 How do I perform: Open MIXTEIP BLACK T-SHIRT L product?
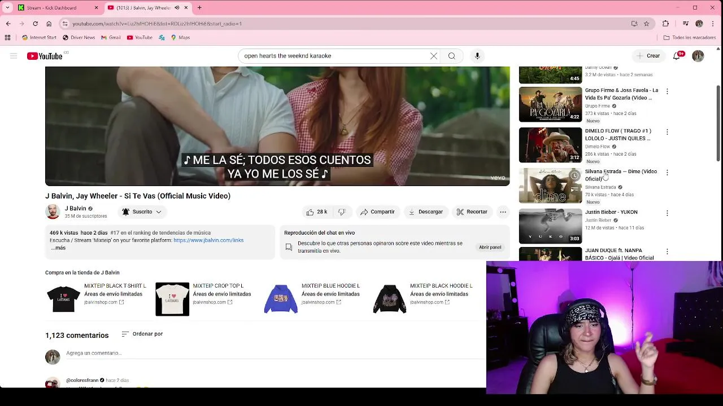click(97, 298)
